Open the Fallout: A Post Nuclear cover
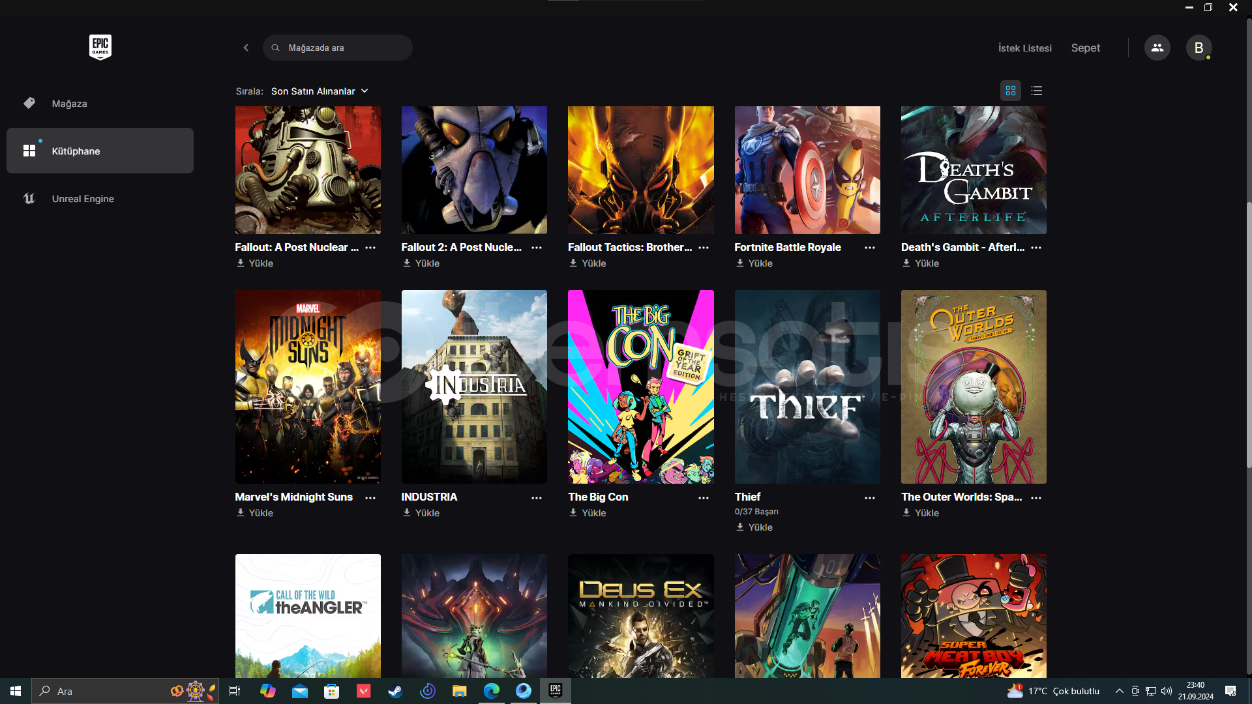Image resolution: width=1252 pixels, height=704 pixels. click(x=308, y=170)
